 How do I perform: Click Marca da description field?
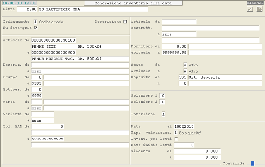click(x=86, y=102)
